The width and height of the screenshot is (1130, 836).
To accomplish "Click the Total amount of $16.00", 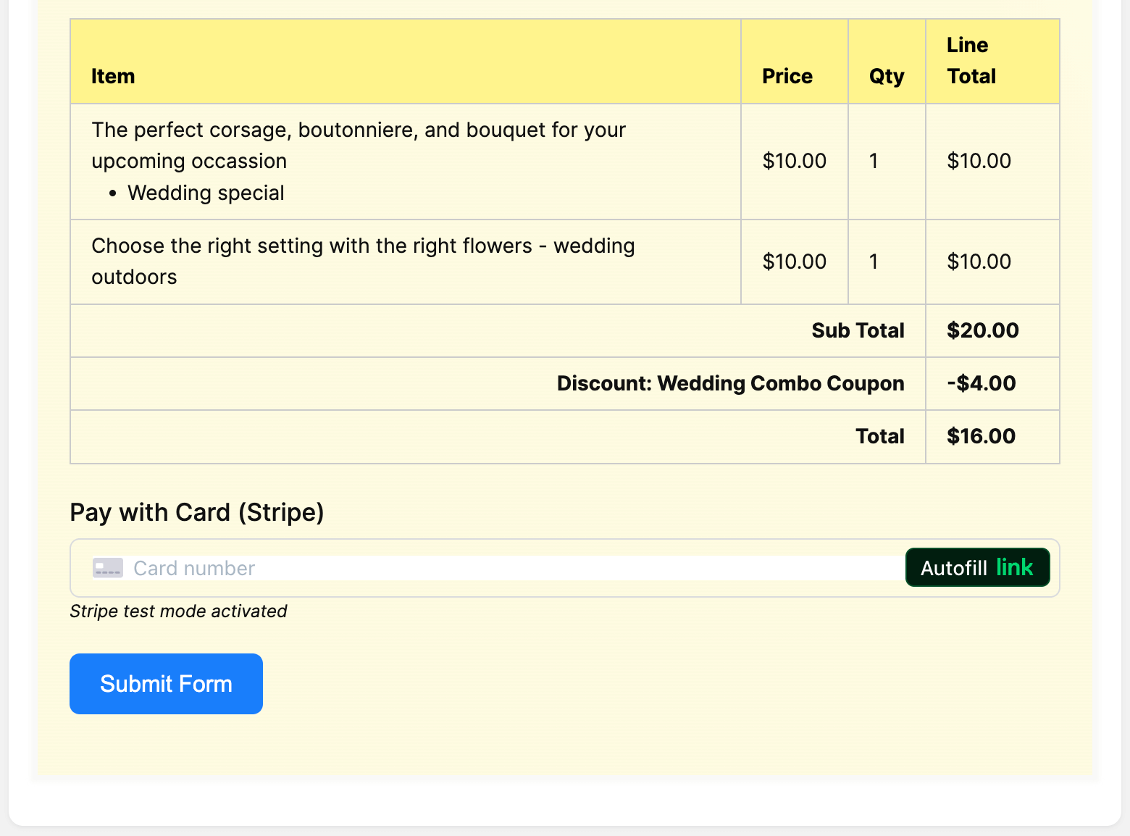I will (x=982, y=436).
